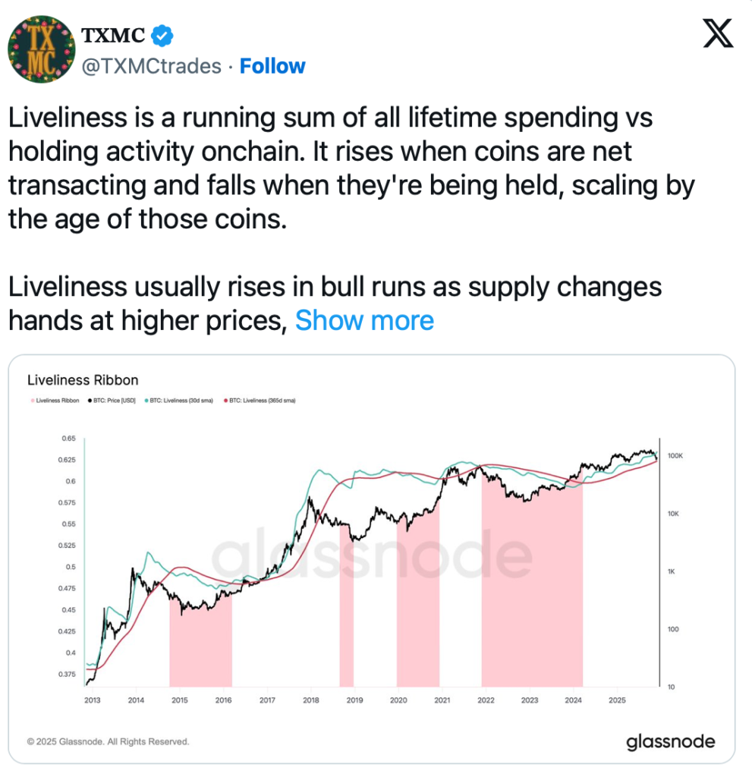
Task: Follow the TXMCtrades account
Action: pos(272,66)
